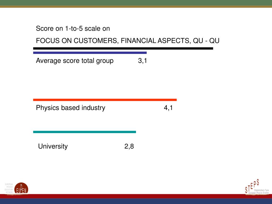
Task: Select the 'Score on 1-to-5 scale on' heading
Action: [73, 28]
